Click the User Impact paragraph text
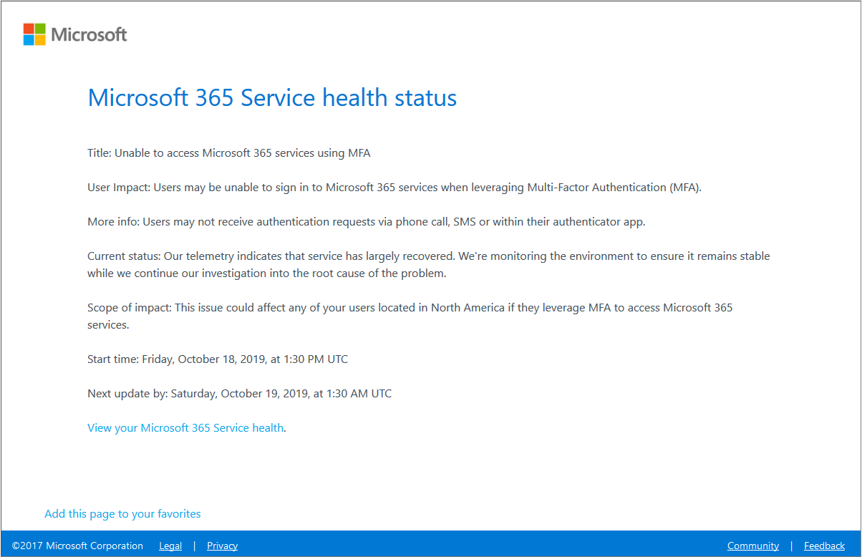862x557 pixels. click(394, 187)
